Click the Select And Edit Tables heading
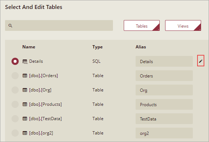This screenshot has width=209, height=142. (x=33, y=7)
